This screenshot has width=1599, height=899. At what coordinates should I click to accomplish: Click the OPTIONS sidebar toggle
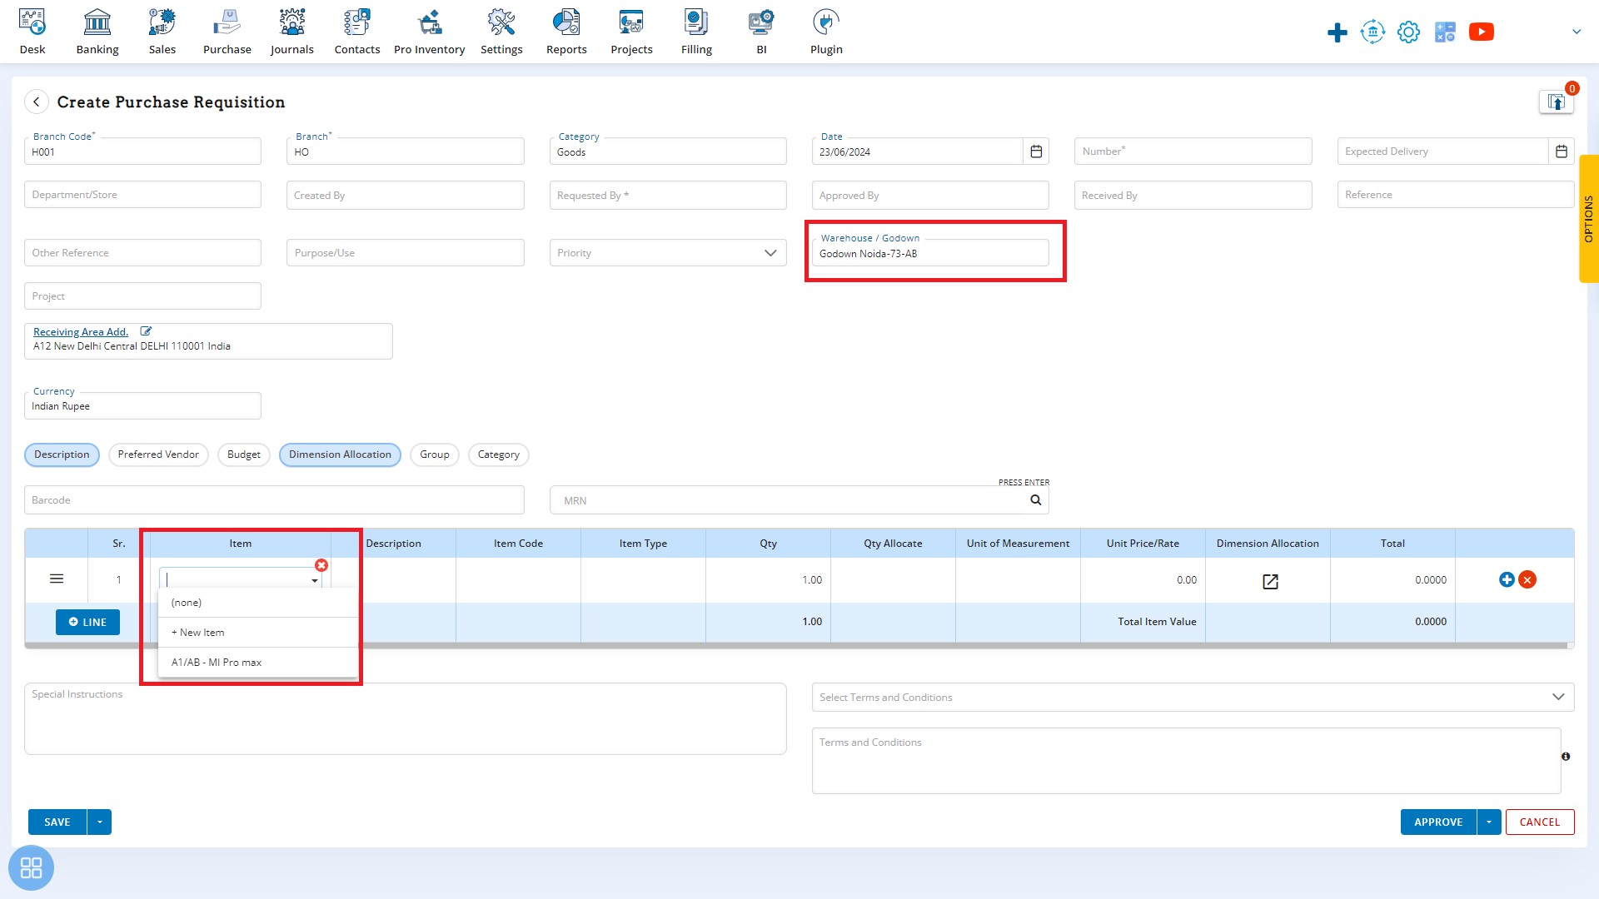point(1589,225)
